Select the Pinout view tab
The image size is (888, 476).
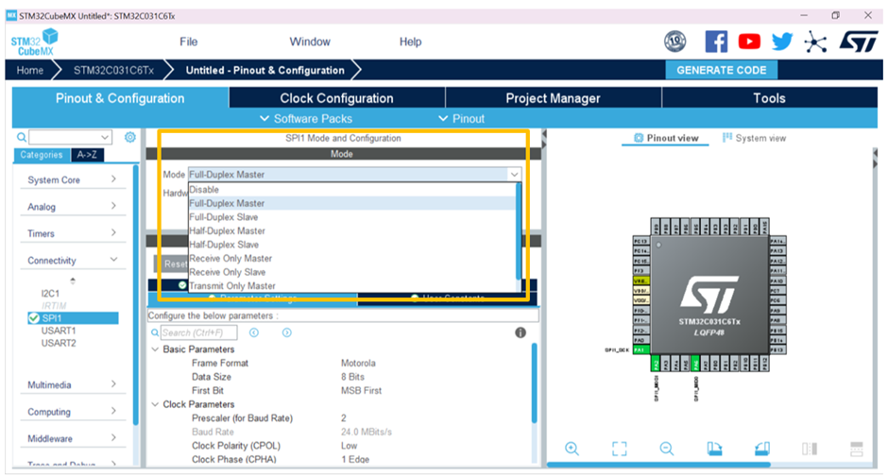point(666,138)
